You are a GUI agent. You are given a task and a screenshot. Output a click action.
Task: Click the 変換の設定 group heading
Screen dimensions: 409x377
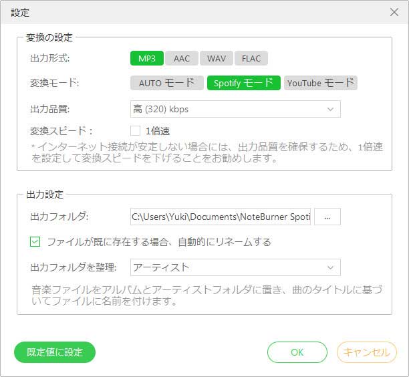click(49, 37)
